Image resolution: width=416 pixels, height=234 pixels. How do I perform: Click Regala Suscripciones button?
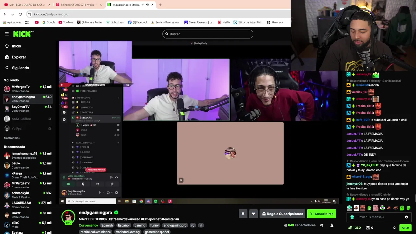click(282, 214)
